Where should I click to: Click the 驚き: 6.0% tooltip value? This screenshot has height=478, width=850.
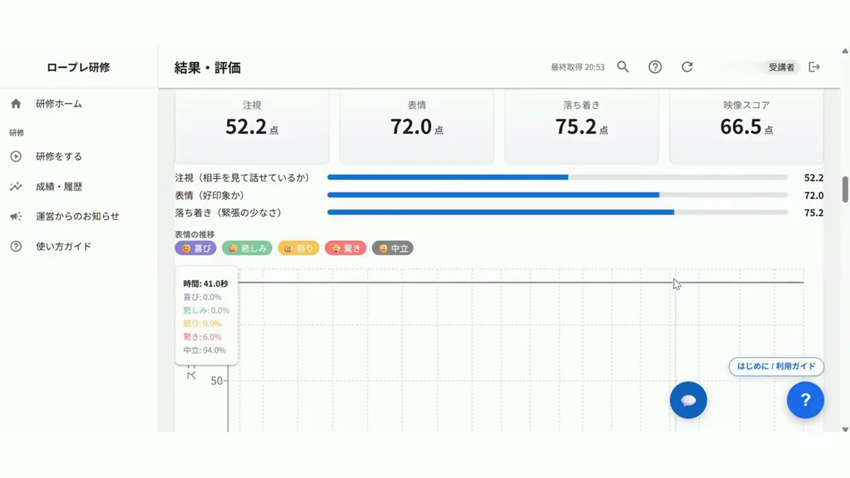click(x=203, y=337)
